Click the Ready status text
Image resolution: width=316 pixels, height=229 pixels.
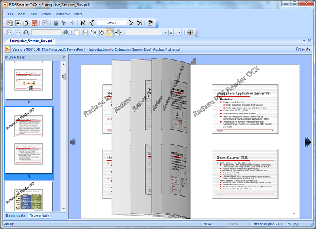point(9,224)
